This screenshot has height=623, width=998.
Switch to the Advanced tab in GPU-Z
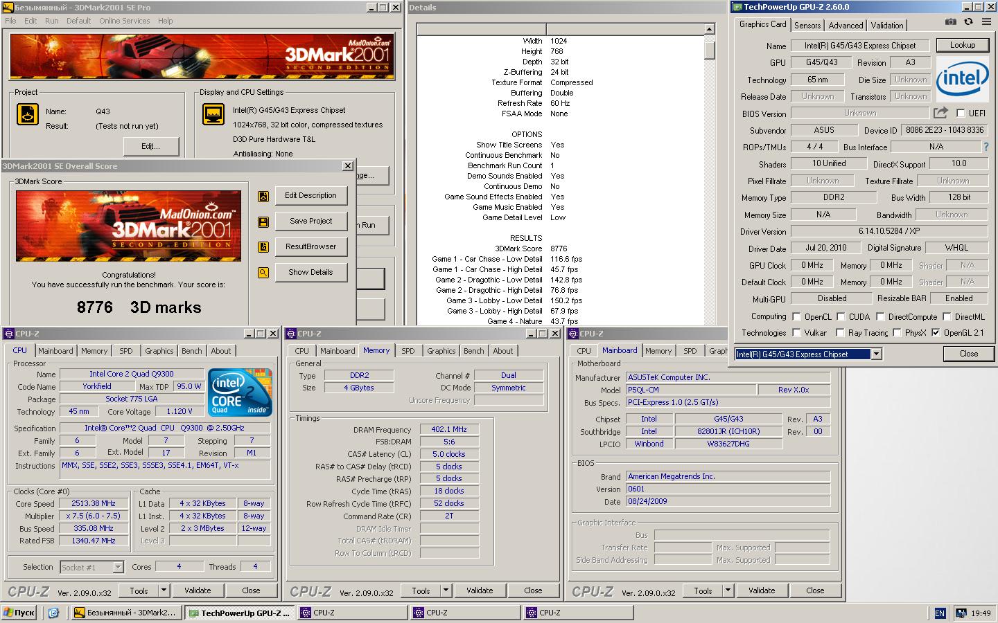tap(846, 26)
